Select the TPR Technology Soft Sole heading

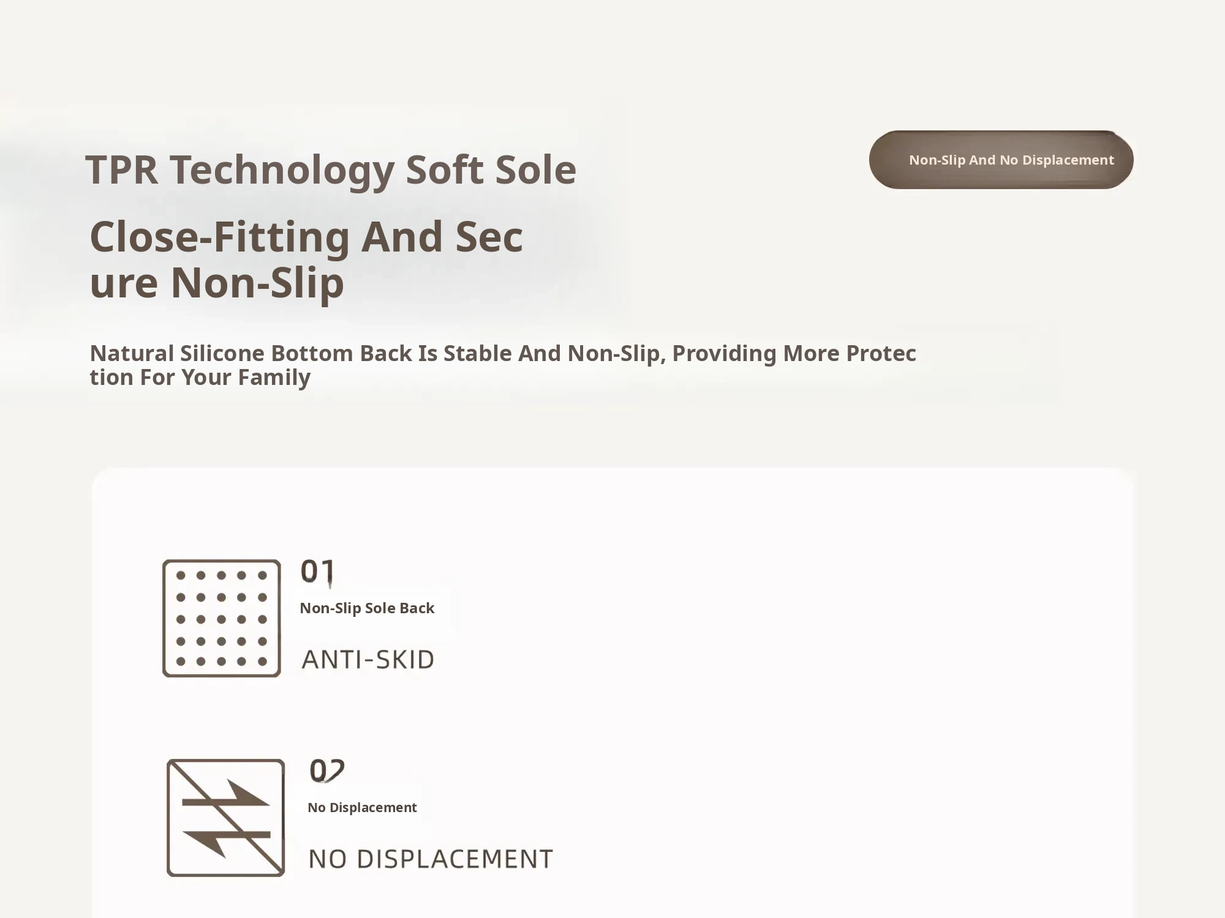click(x=331, y=170)
